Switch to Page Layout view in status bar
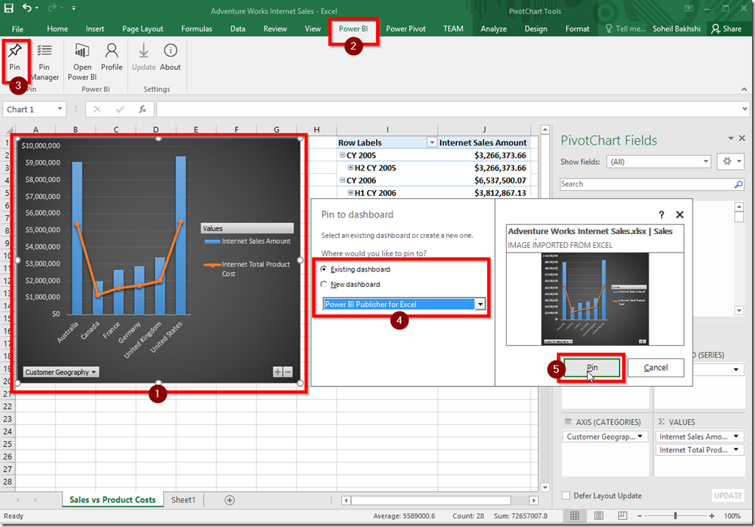Viewport: 755px width, 527px height. tap(599, 515)
